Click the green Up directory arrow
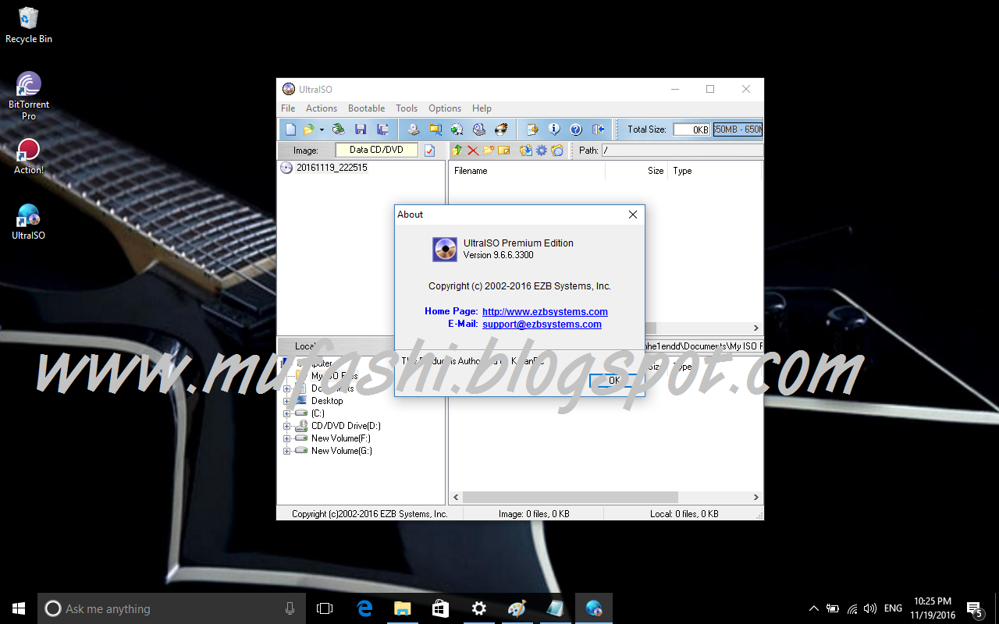999x624 pixels. point(457,151)
